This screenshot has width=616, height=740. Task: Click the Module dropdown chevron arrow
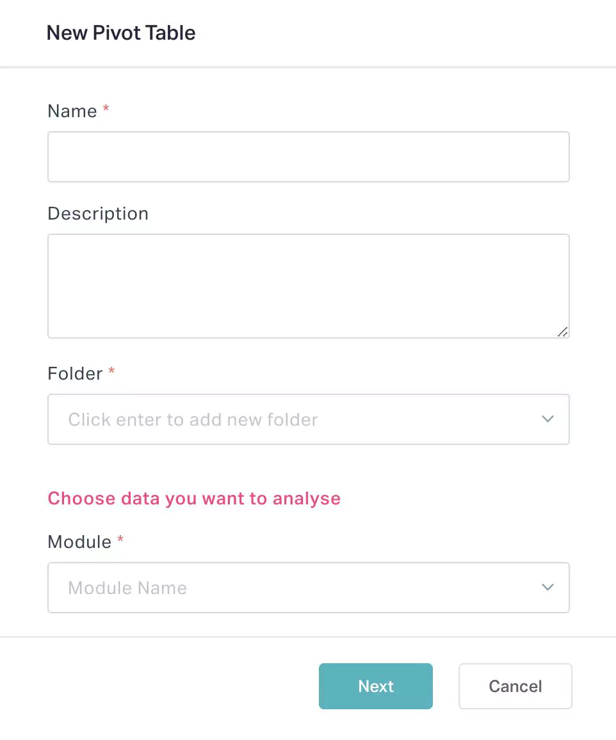[547, 588]
